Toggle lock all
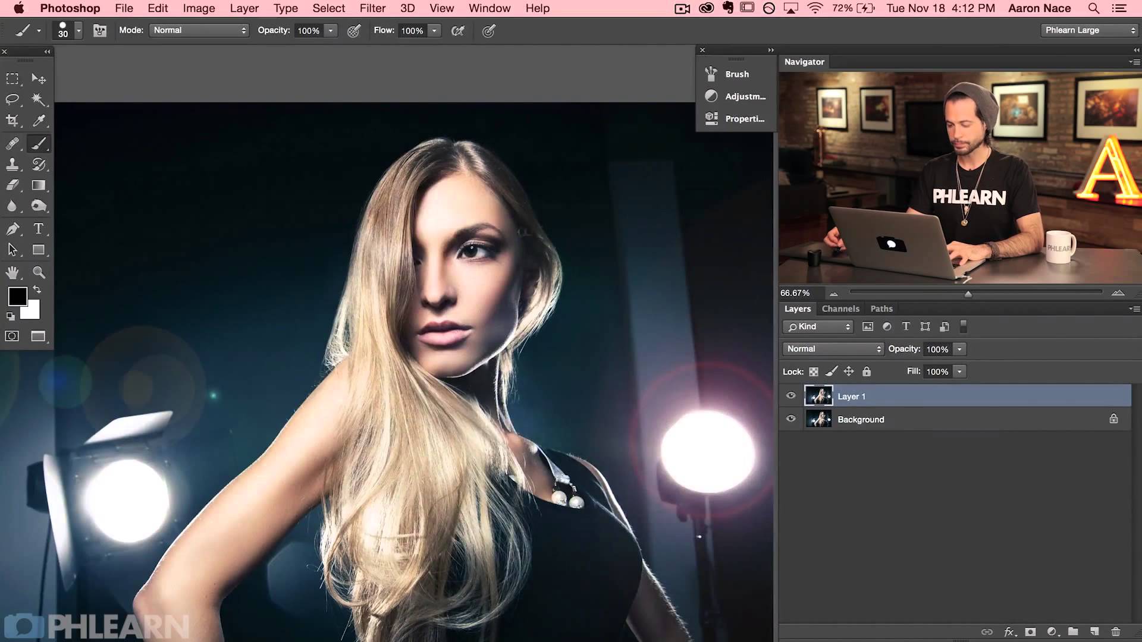 [867, 372]
